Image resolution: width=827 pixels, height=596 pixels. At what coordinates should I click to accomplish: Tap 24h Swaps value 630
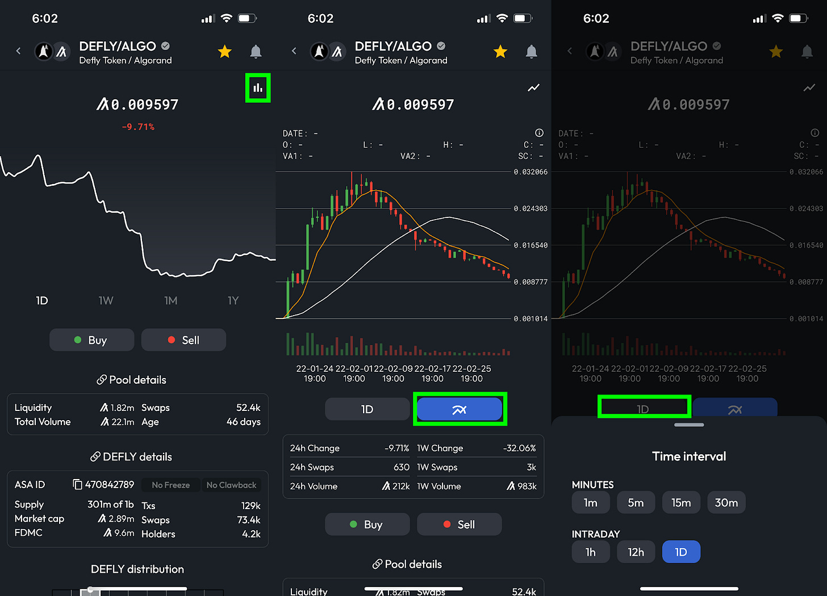[402, 467]
